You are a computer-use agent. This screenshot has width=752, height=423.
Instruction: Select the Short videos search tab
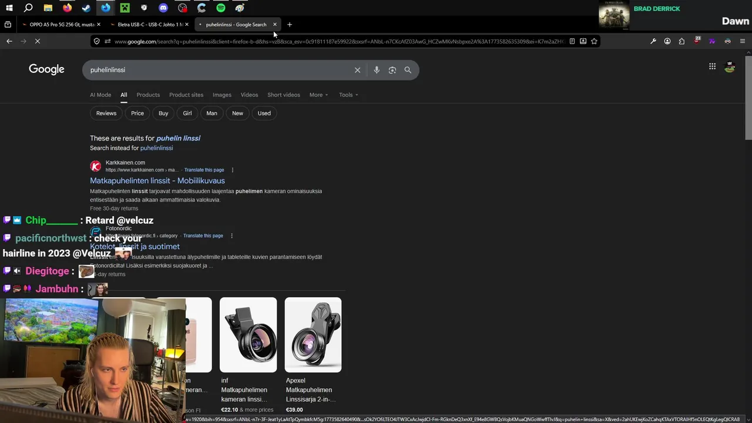point(284,95)
